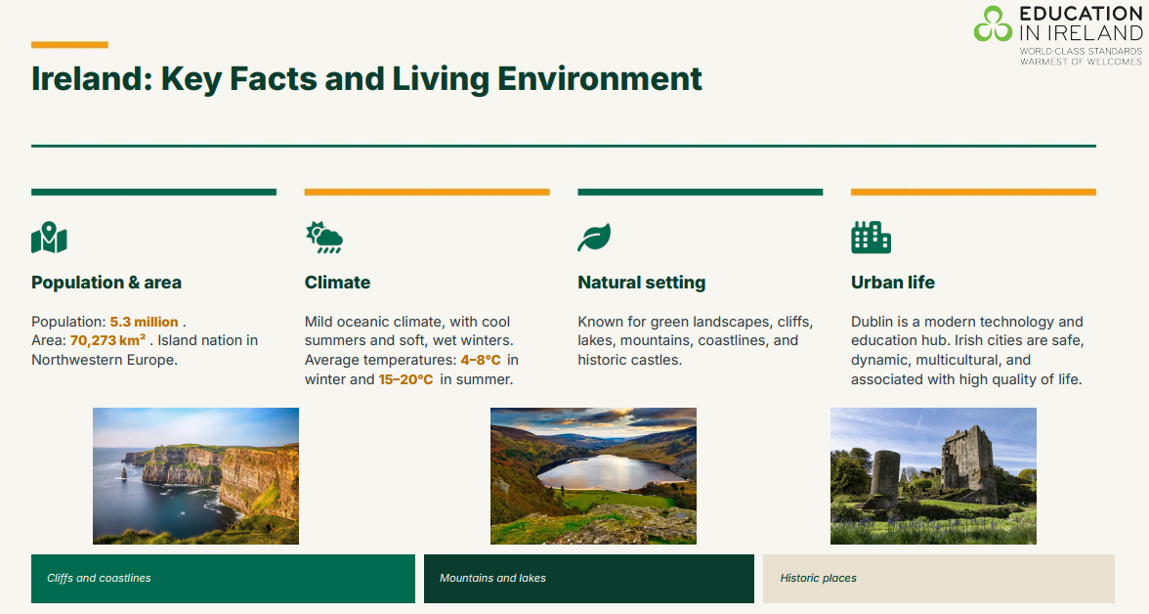Click the map pin icon above Population & area
The width and height of the screenshot is (1149, 614).
point(49,237)
